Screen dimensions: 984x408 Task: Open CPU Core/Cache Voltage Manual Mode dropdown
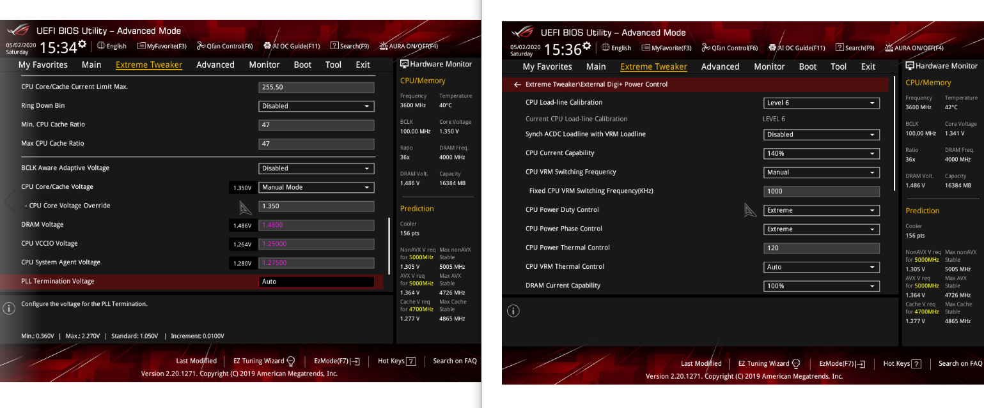pyautogui.click(x=316, y=187)
